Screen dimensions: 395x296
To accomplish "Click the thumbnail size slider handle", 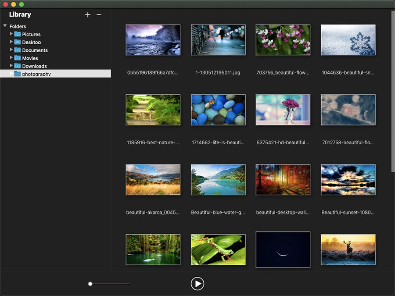I will [x=90, y=284].
